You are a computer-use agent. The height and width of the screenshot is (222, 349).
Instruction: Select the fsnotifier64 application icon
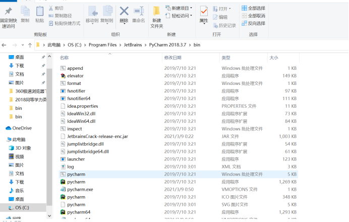pyautogui.click(x=63, y=99)
